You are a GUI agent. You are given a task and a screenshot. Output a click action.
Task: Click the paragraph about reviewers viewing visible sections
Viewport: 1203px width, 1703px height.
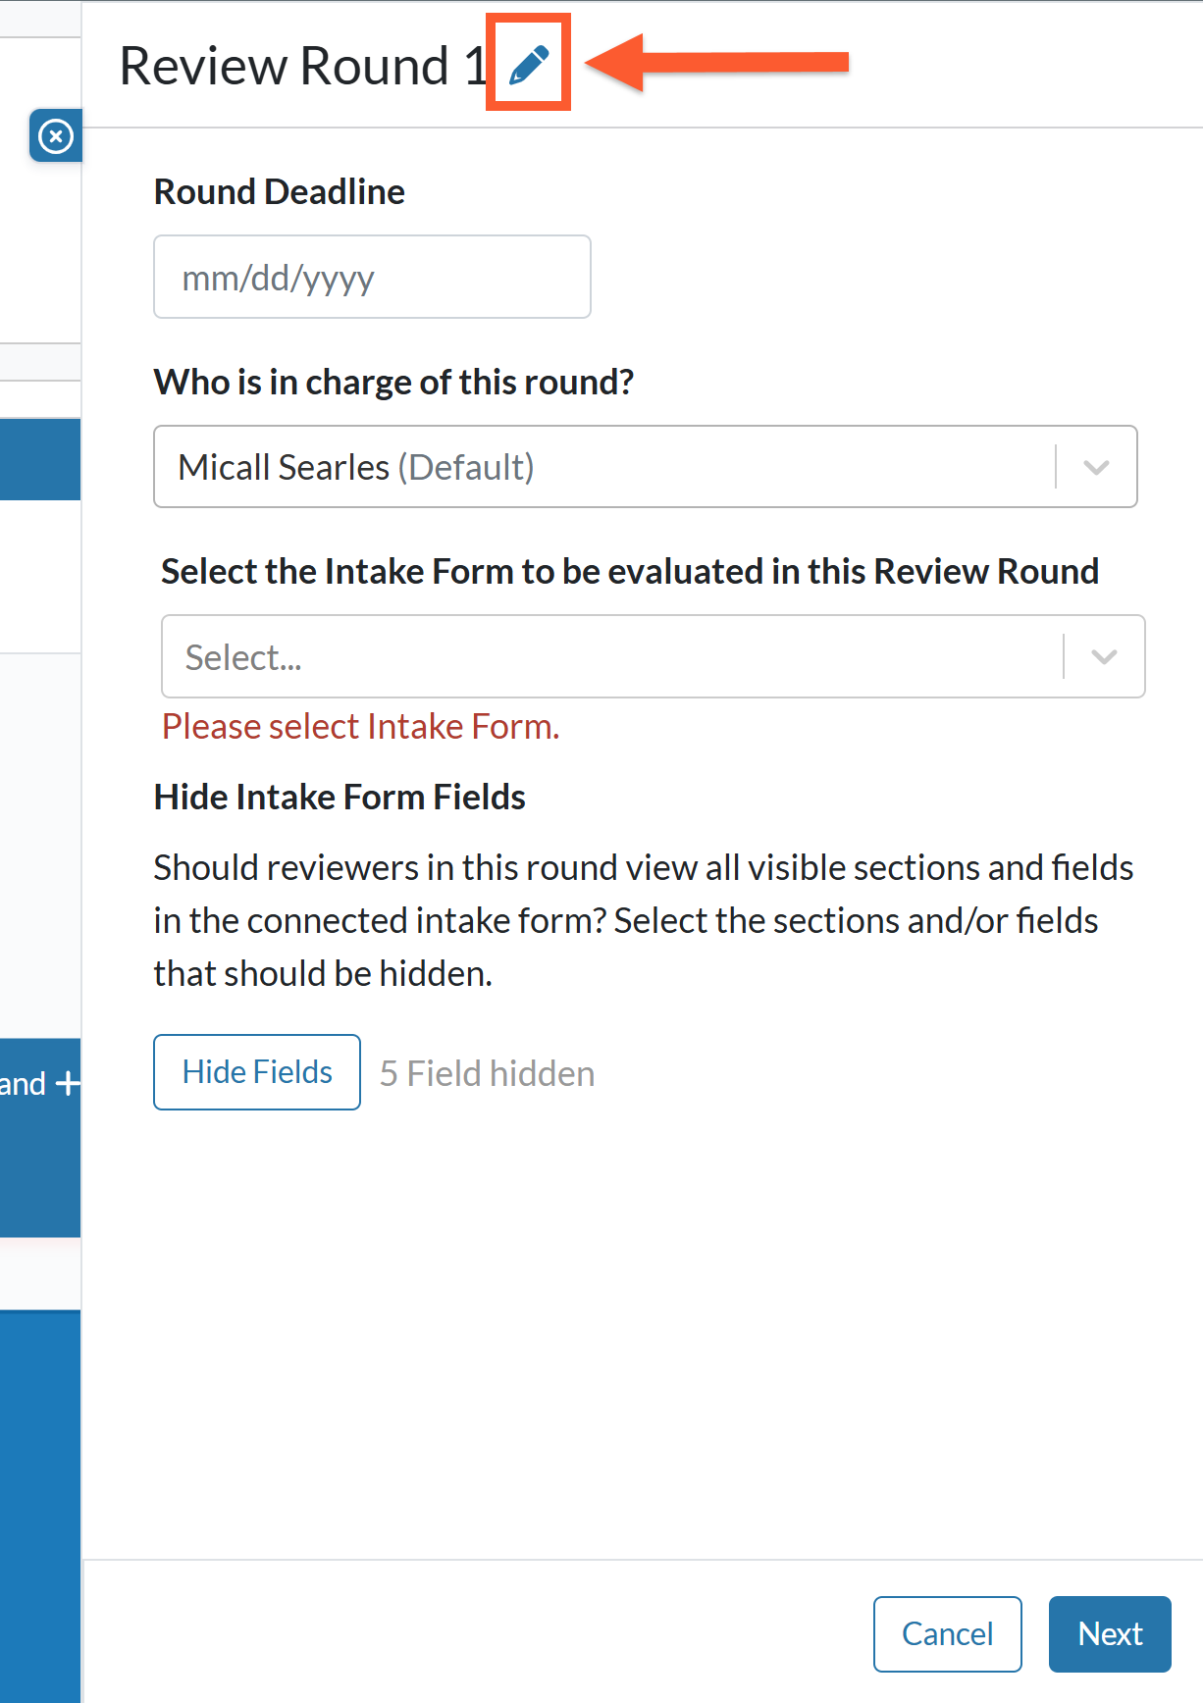[x=644, y=920]
